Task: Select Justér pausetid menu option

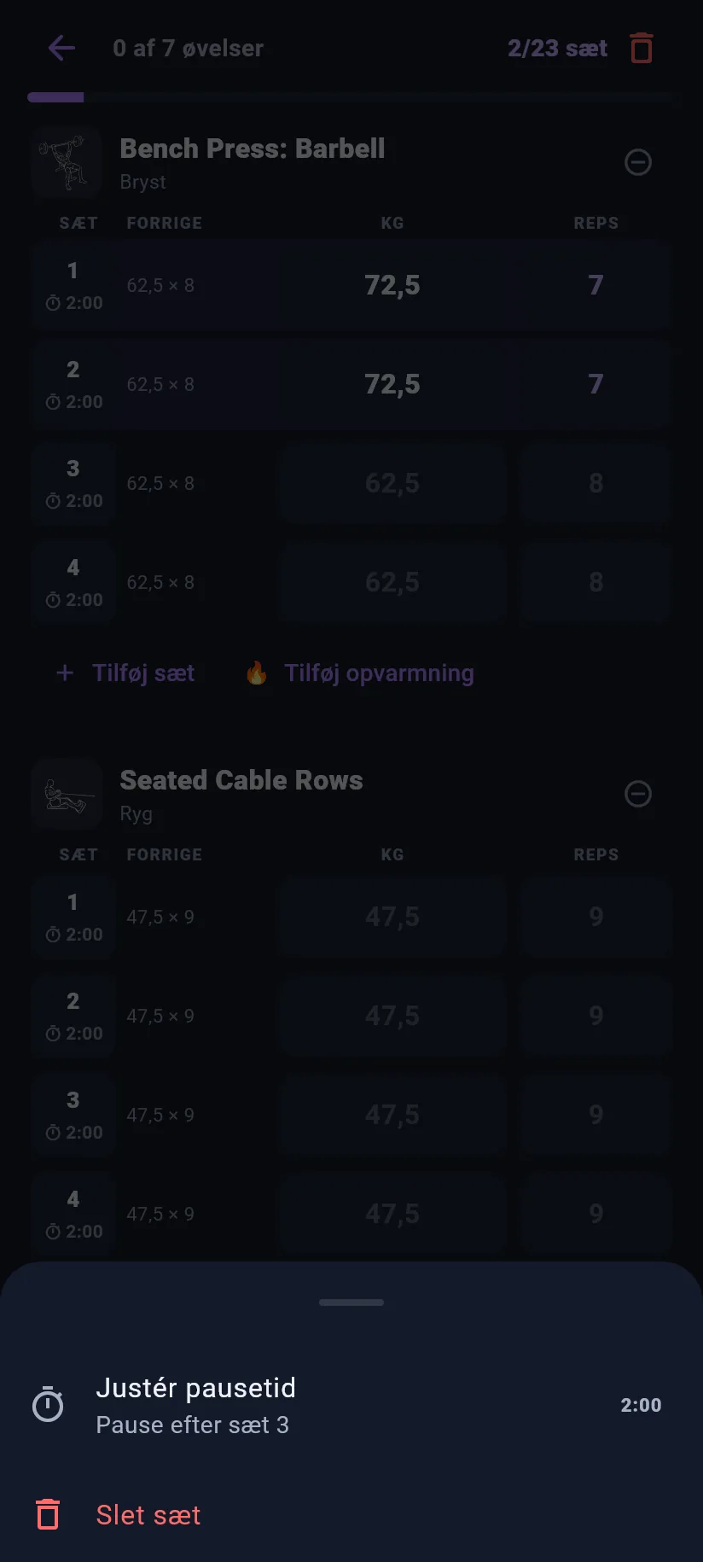Action: coord(351,1405)
